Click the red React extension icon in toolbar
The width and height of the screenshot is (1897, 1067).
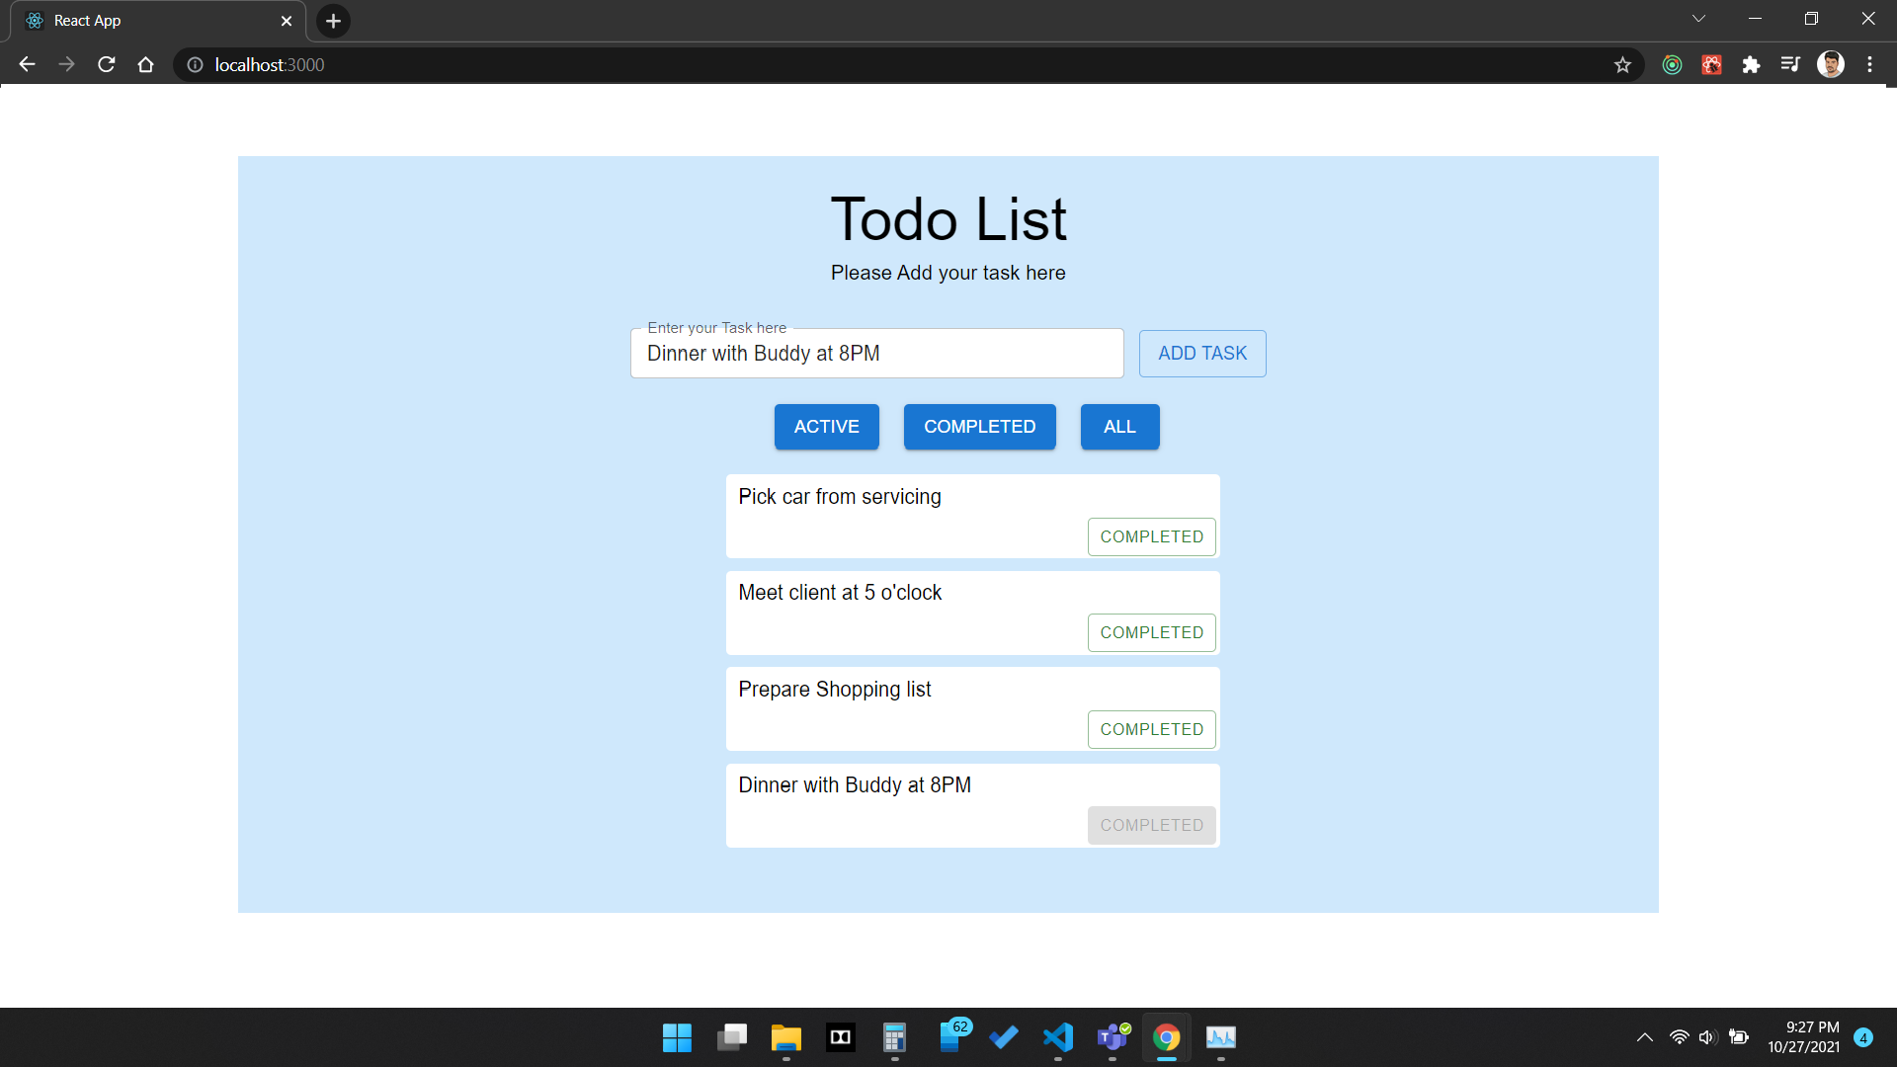(x=1711, y=64)
